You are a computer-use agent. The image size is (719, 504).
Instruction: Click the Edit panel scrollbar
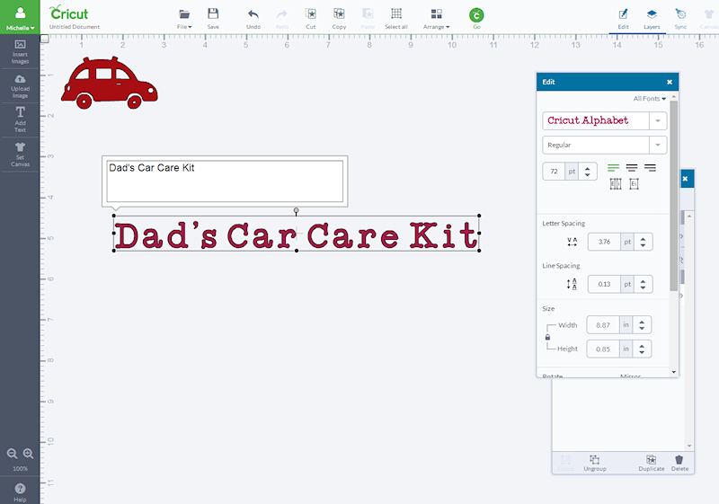point(673,196)
